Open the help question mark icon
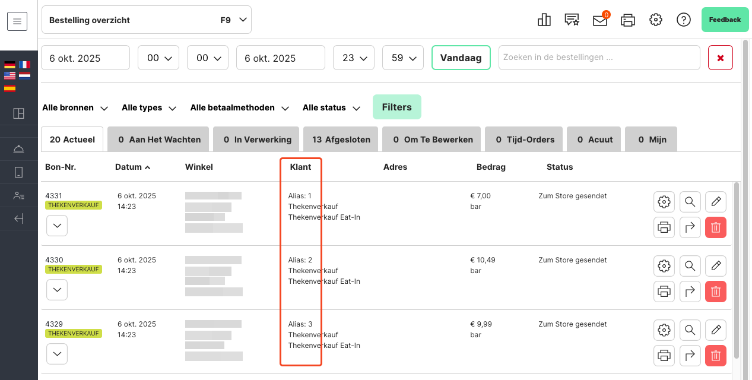The image size is (752, 380). (683, 20)
